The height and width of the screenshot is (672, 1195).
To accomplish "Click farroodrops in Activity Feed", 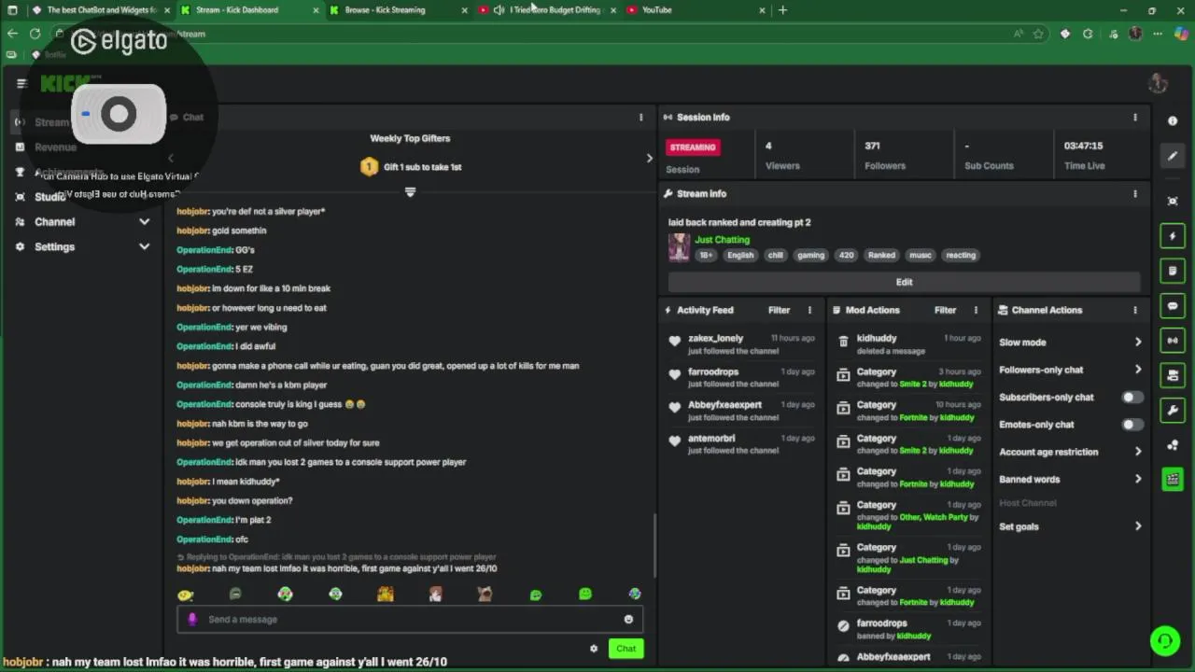I will click(713, 371).
